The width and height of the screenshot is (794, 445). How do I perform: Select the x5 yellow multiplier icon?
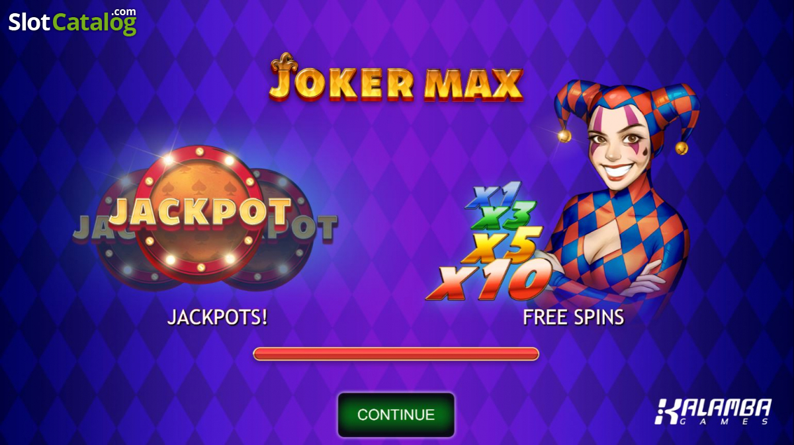coord(502,245)
